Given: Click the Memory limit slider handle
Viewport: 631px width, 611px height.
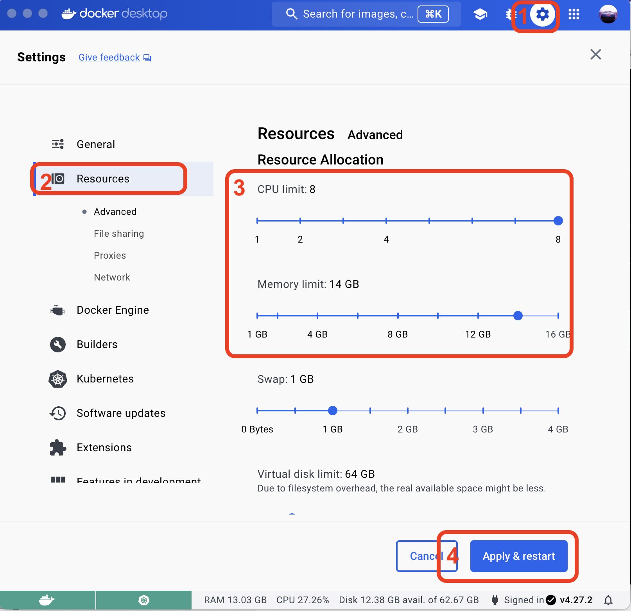Looking at the screenshot, I should pyautogui.click(x=518, y=316).
